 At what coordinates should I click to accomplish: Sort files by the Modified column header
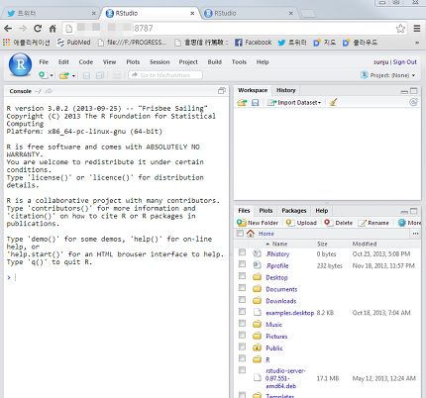pos(365,244)
